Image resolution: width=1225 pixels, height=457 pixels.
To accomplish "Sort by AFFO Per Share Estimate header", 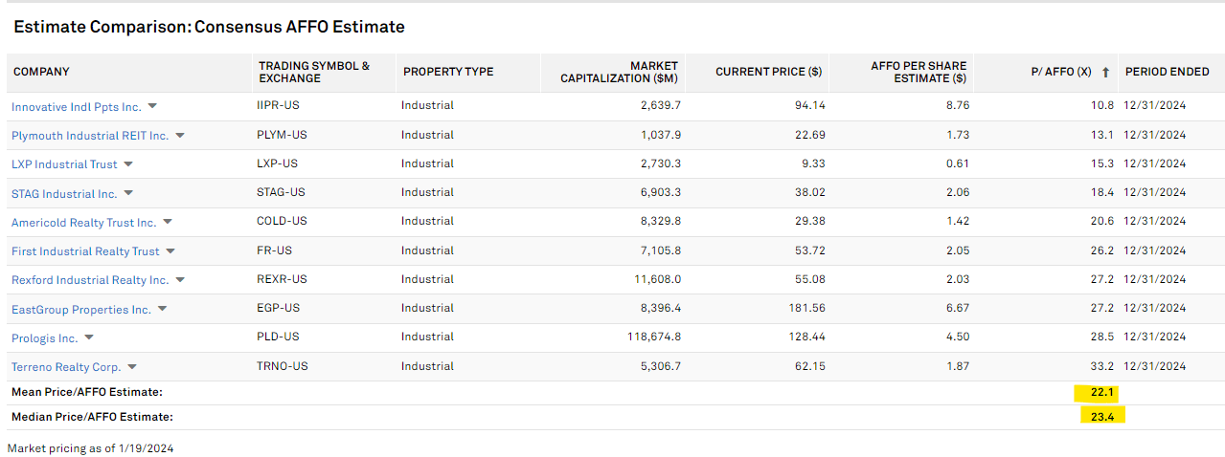I will pos(918,72).
